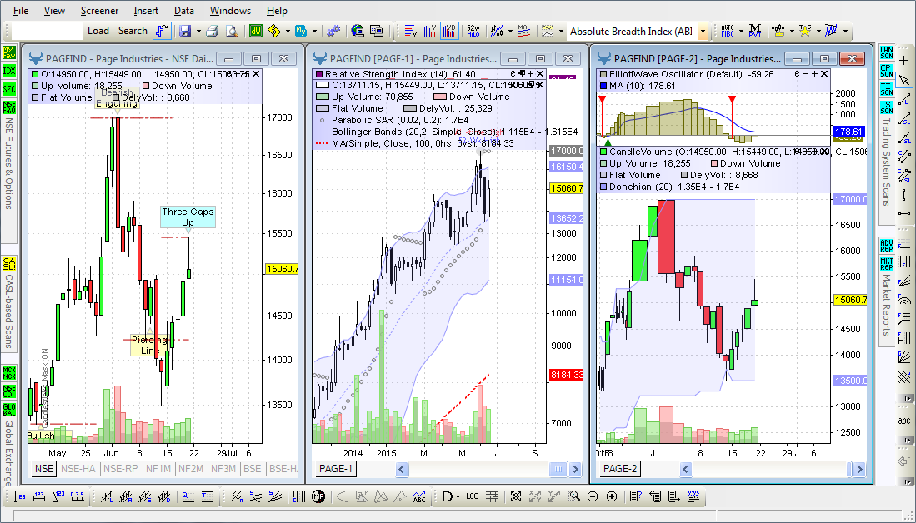Image resolution: width=916 pixels, height=523 pixels.
Task: Select the crosshair plus tool
Action: click(x=904, y=61)
